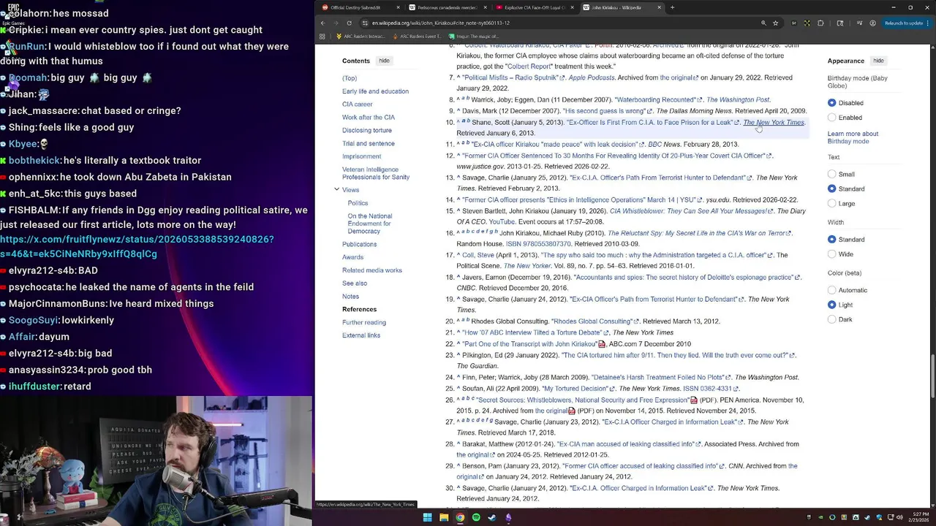Switch to Explosive CIA Face-Off tab

pos(533,7)
